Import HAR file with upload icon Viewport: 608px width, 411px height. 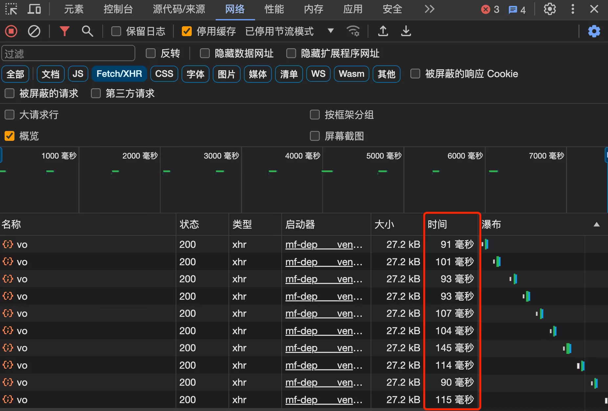383,31
